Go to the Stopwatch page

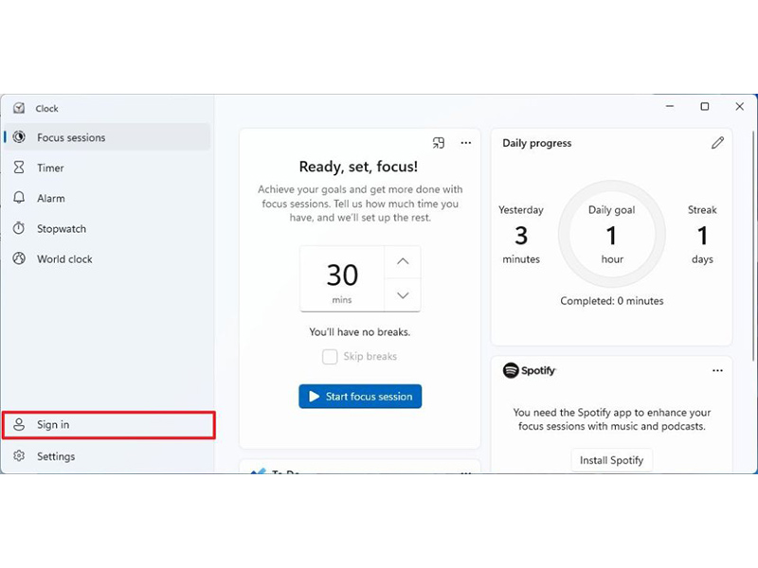pos(107,228)
